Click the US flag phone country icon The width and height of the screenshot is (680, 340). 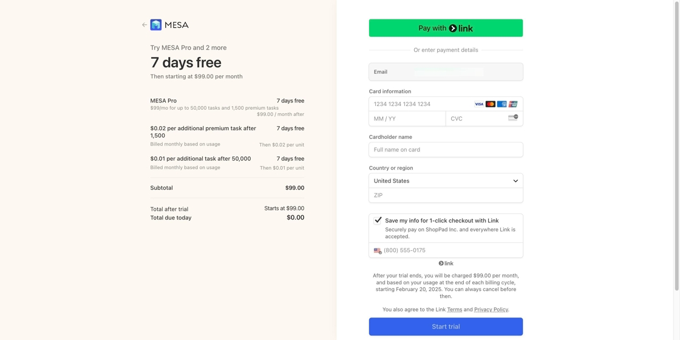coord(377,250)
